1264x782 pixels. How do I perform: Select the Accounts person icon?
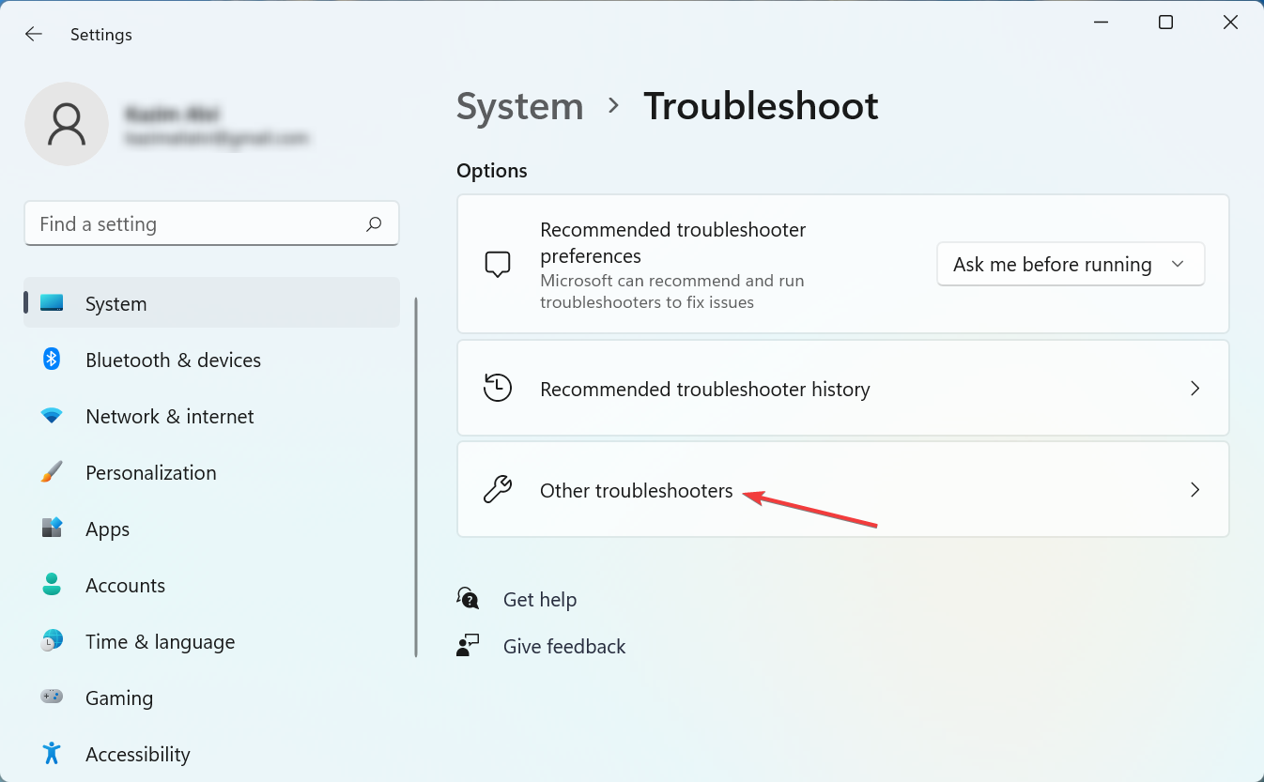point(50,585)
